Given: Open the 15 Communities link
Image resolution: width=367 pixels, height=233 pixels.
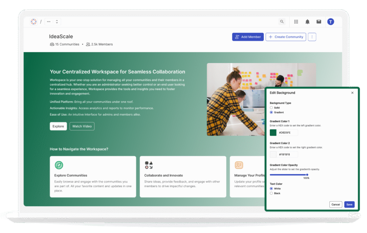Looking at the screenshot, I should 65,44.
